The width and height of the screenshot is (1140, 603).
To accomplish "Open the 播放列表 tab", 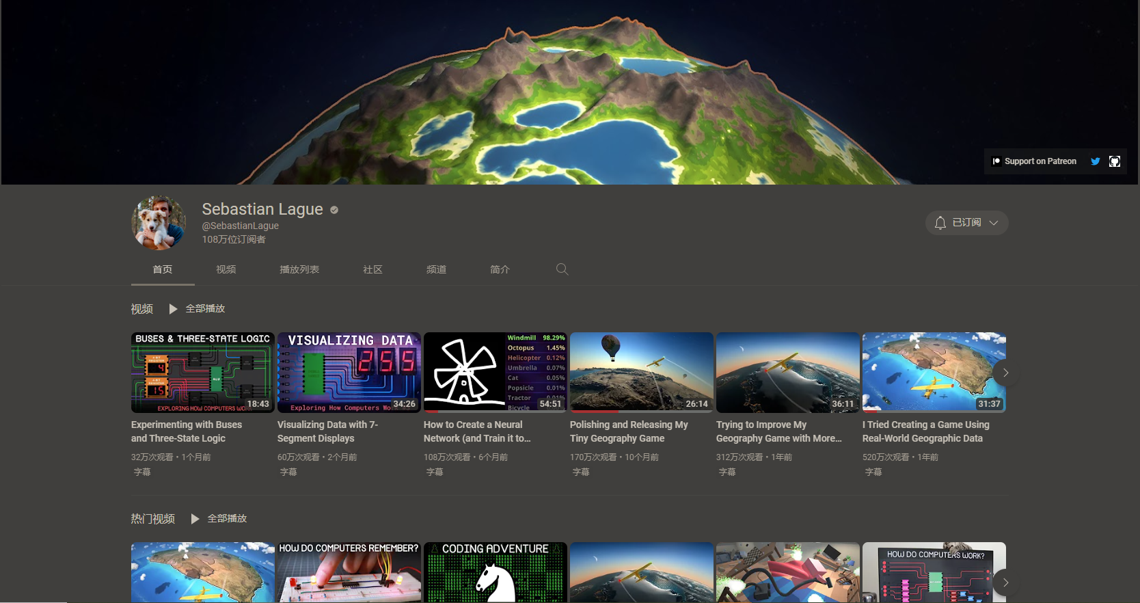I will (x=299, y=269).
